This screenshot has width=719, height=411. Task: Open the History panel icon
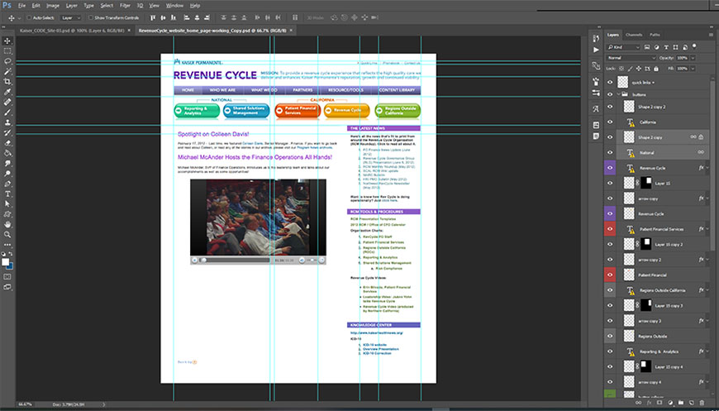click(x=596, y=39)
